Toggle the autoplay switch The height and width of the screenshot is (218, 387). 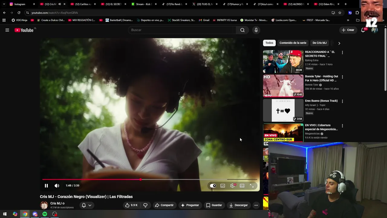[x=213, y=186]
